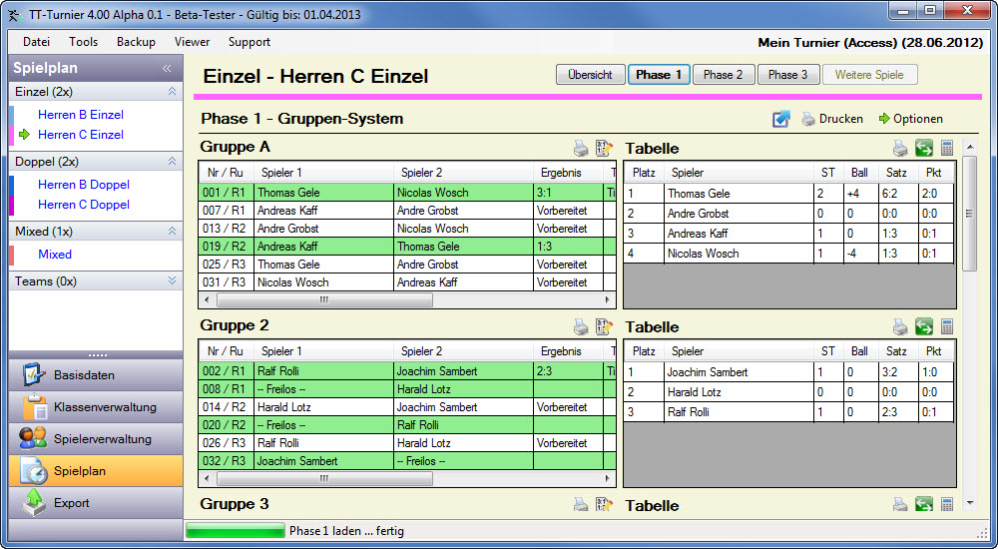Click the green swap icon above first Tabelle

click(x=924, y=149)
